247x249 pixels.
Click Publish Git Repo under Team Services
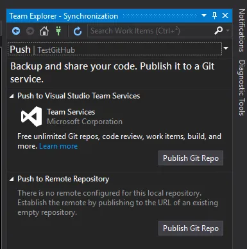pyautogui.click(x=191, y=158)
